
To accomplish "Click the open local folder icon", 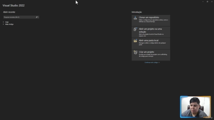I will [x=135, y=41].
